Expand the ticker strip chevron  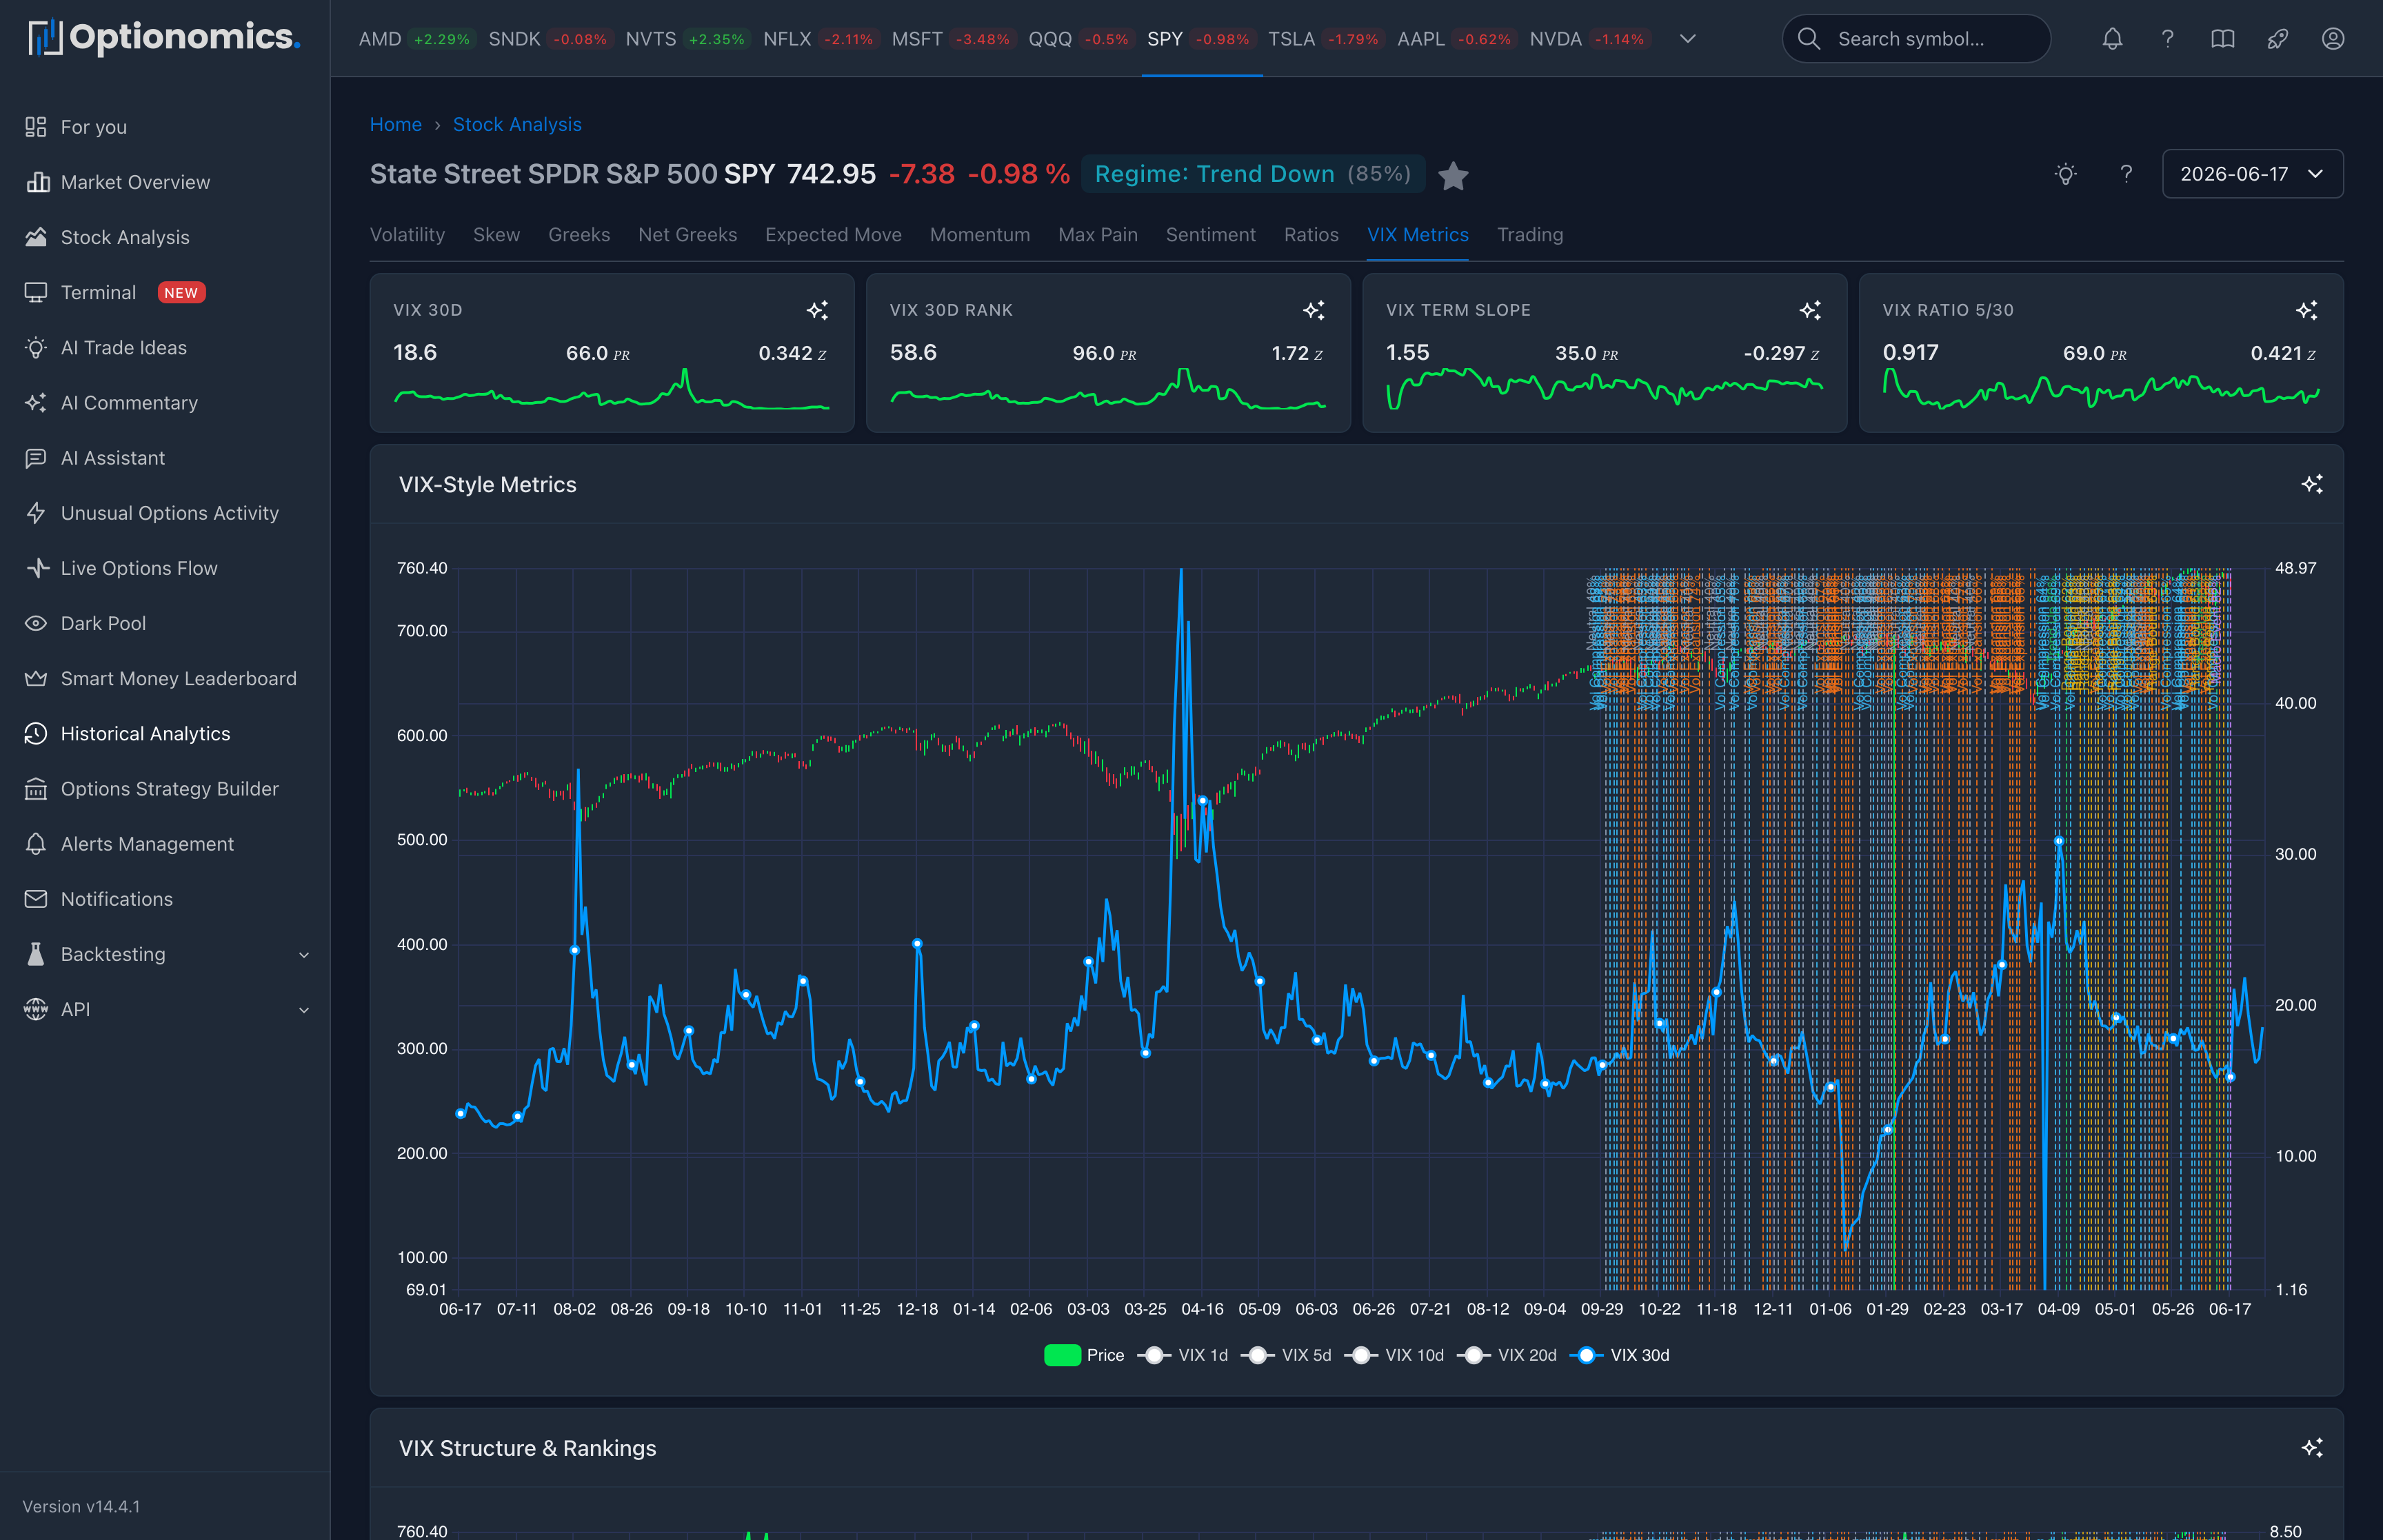1687,39
